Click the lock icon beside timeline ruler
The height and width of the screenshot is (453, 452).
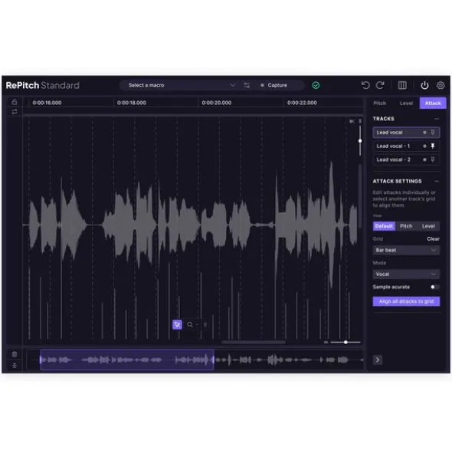14,102
